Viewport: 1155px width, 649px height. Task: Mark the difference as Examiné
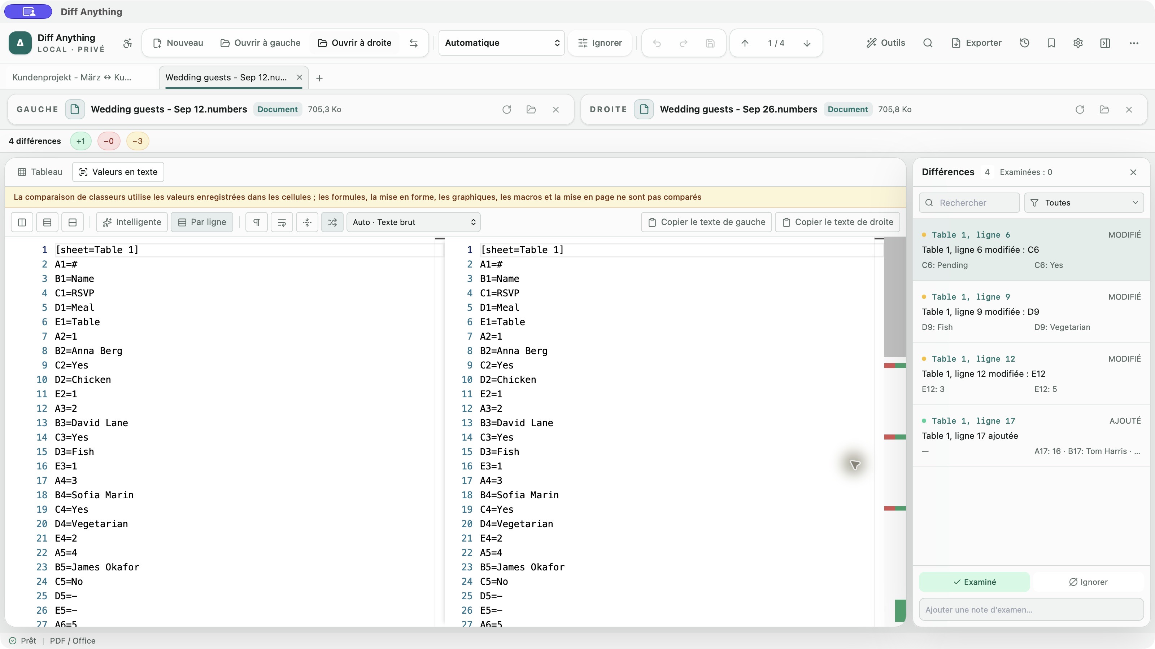[974, 582]
